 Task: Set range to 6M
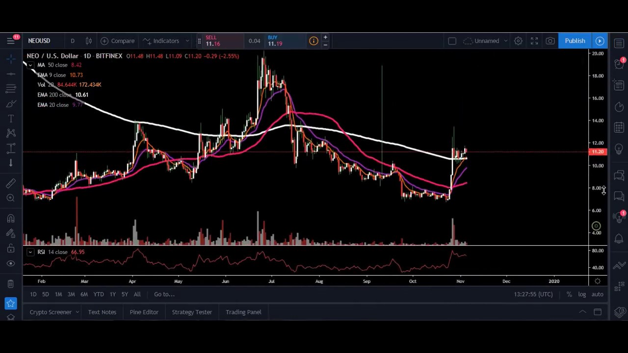coord(84,294)
